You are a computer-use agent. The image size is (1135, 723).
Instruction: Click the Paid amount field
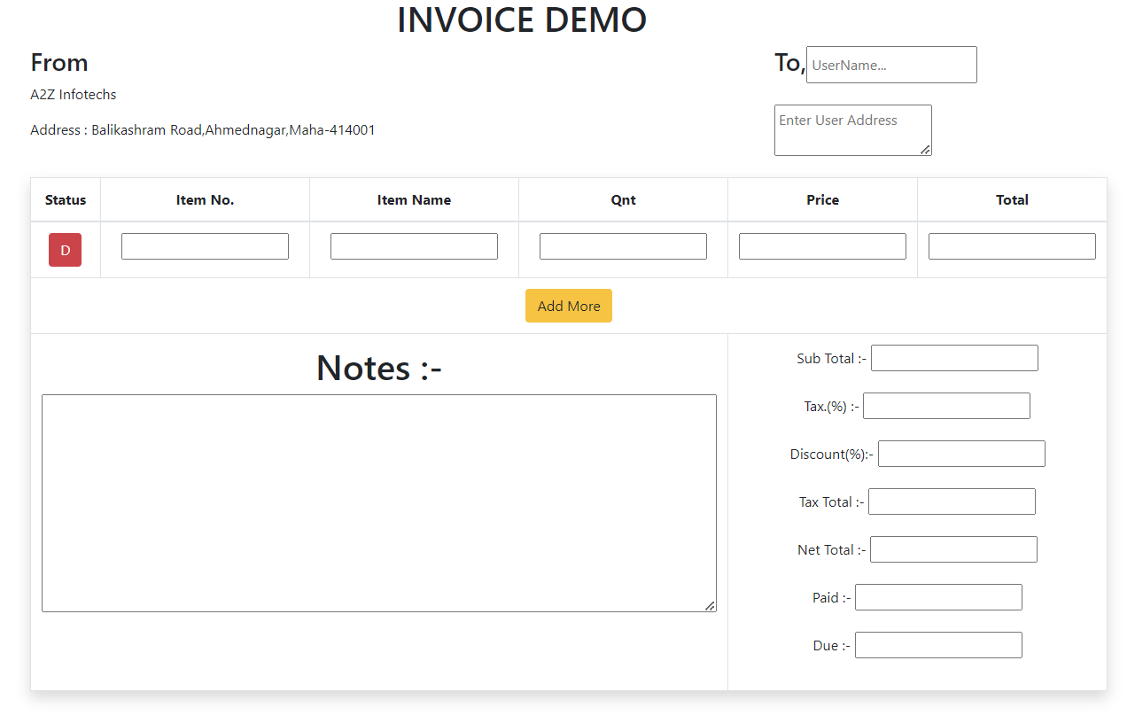click(938, 596)
